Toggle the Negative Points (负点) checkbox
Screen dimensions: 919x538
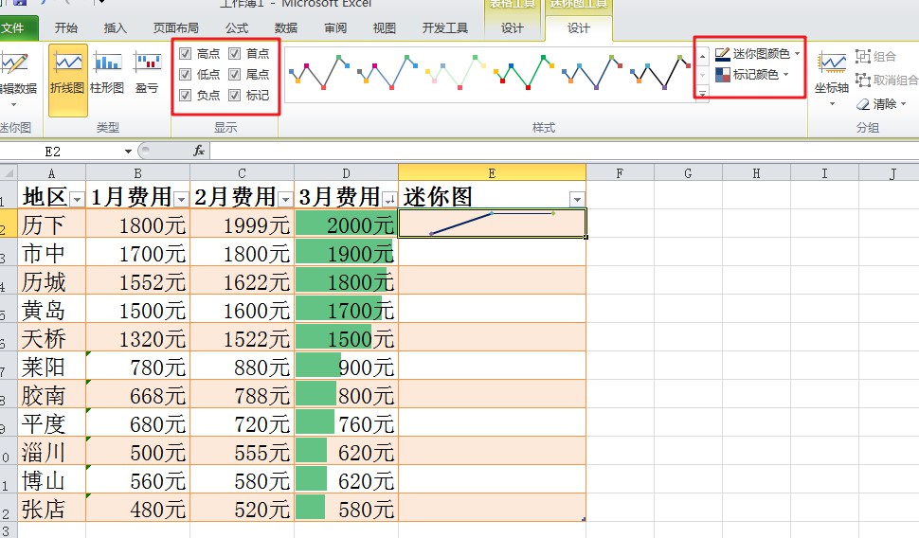(185, 95)
